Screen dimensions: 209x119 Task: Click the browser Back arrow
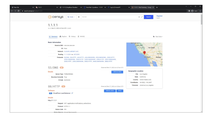tap(12, 11)
